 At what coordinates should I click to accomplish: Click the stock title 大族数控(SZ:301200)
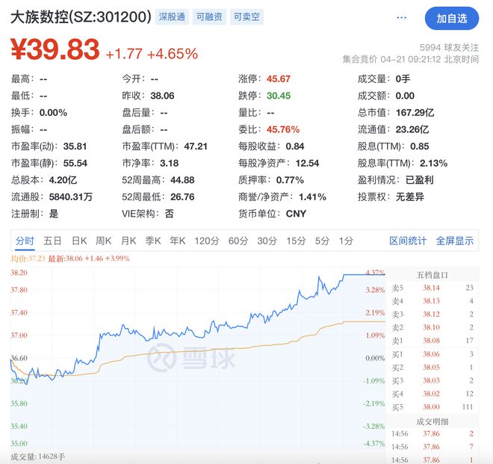[x=81, y=17]
